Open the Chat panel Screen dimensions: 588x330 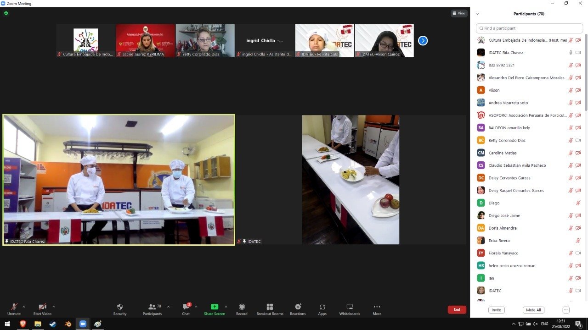[186, 307]
